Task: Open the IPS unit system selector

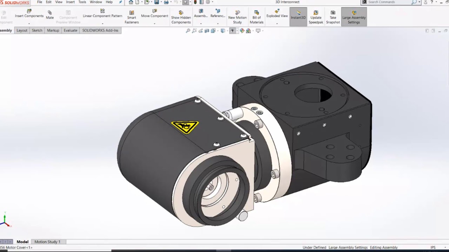Action: tap(433, 247)
